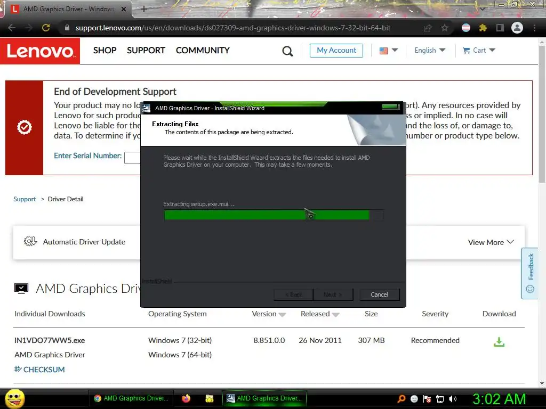
Task: Click the extraction progress bar in the wizard
Action: [274, 215]
